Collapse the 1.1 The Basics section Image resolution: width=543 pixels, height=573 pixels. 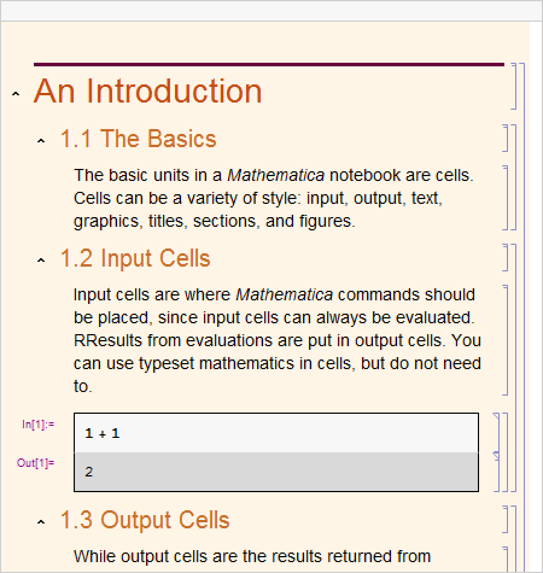tap(41, 141)
